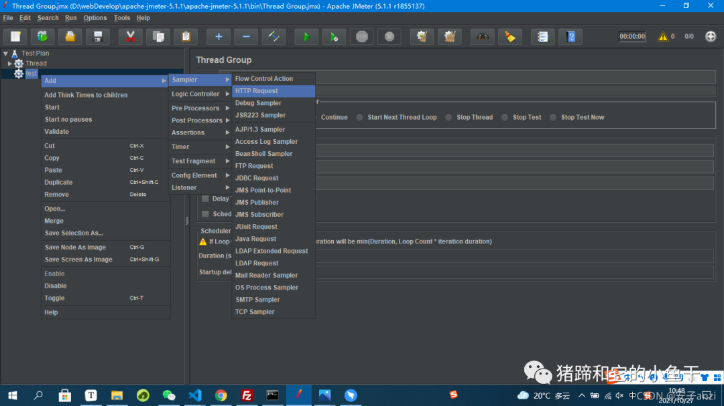Choose Debug Sampler menu entry
Image resolution: width=724 pixels, height=406 pixels.
pyautogui.click(x=274, y=103)
